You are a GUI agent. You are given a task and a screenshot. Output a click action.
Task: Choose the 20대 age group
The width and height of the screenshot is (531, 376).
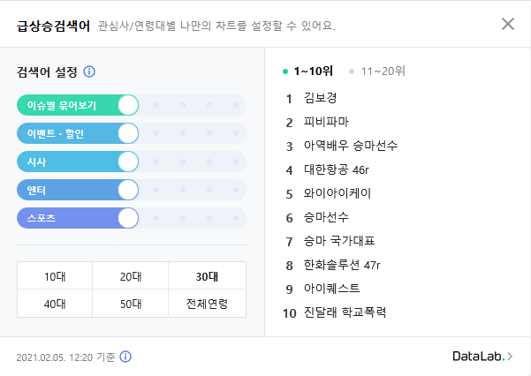[131, 276]
